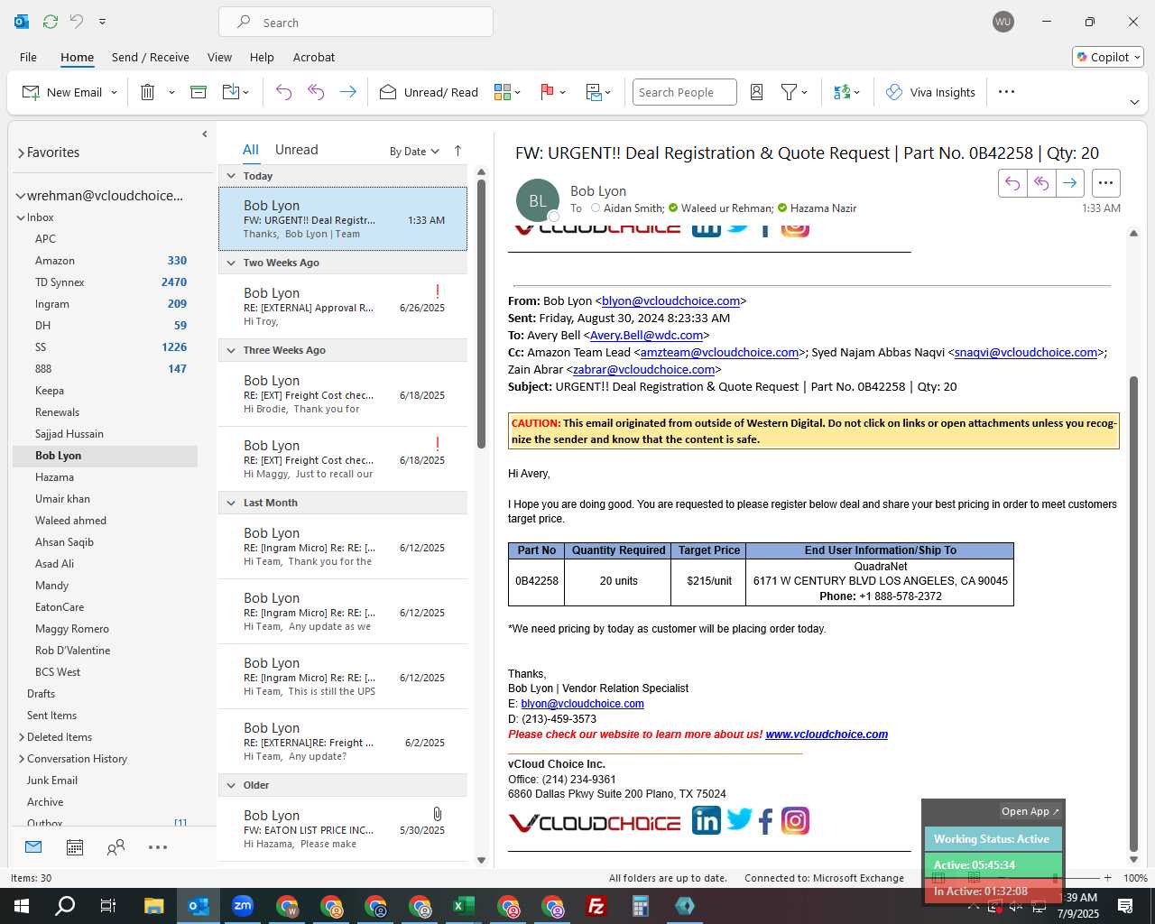
Task: Click the Archive box icon in ribbon
Action: (x=199, y=92)
